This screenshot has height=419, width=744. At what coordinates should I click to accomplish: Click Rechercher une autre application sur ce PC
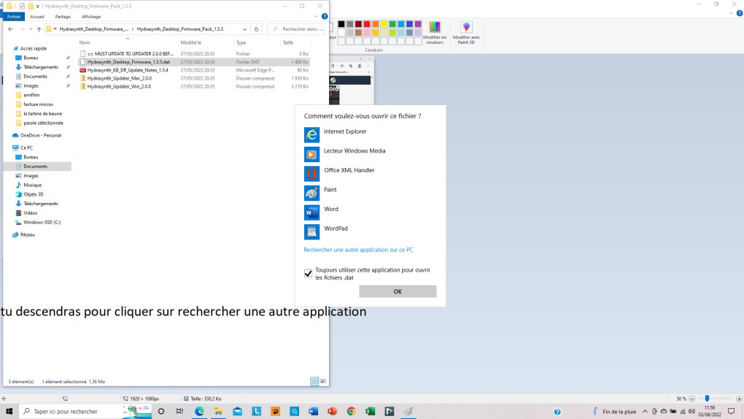[358, 250]
